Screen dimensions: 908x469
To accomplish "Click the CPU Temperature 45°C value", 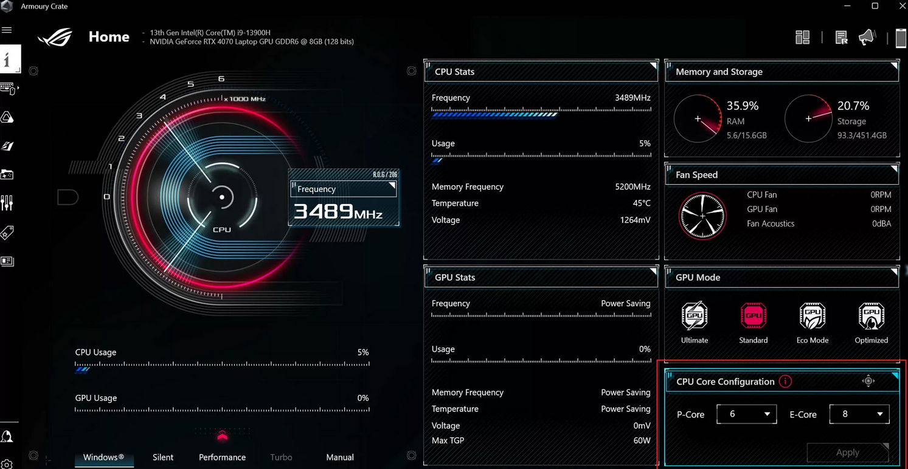I will (x=642, y=203).
